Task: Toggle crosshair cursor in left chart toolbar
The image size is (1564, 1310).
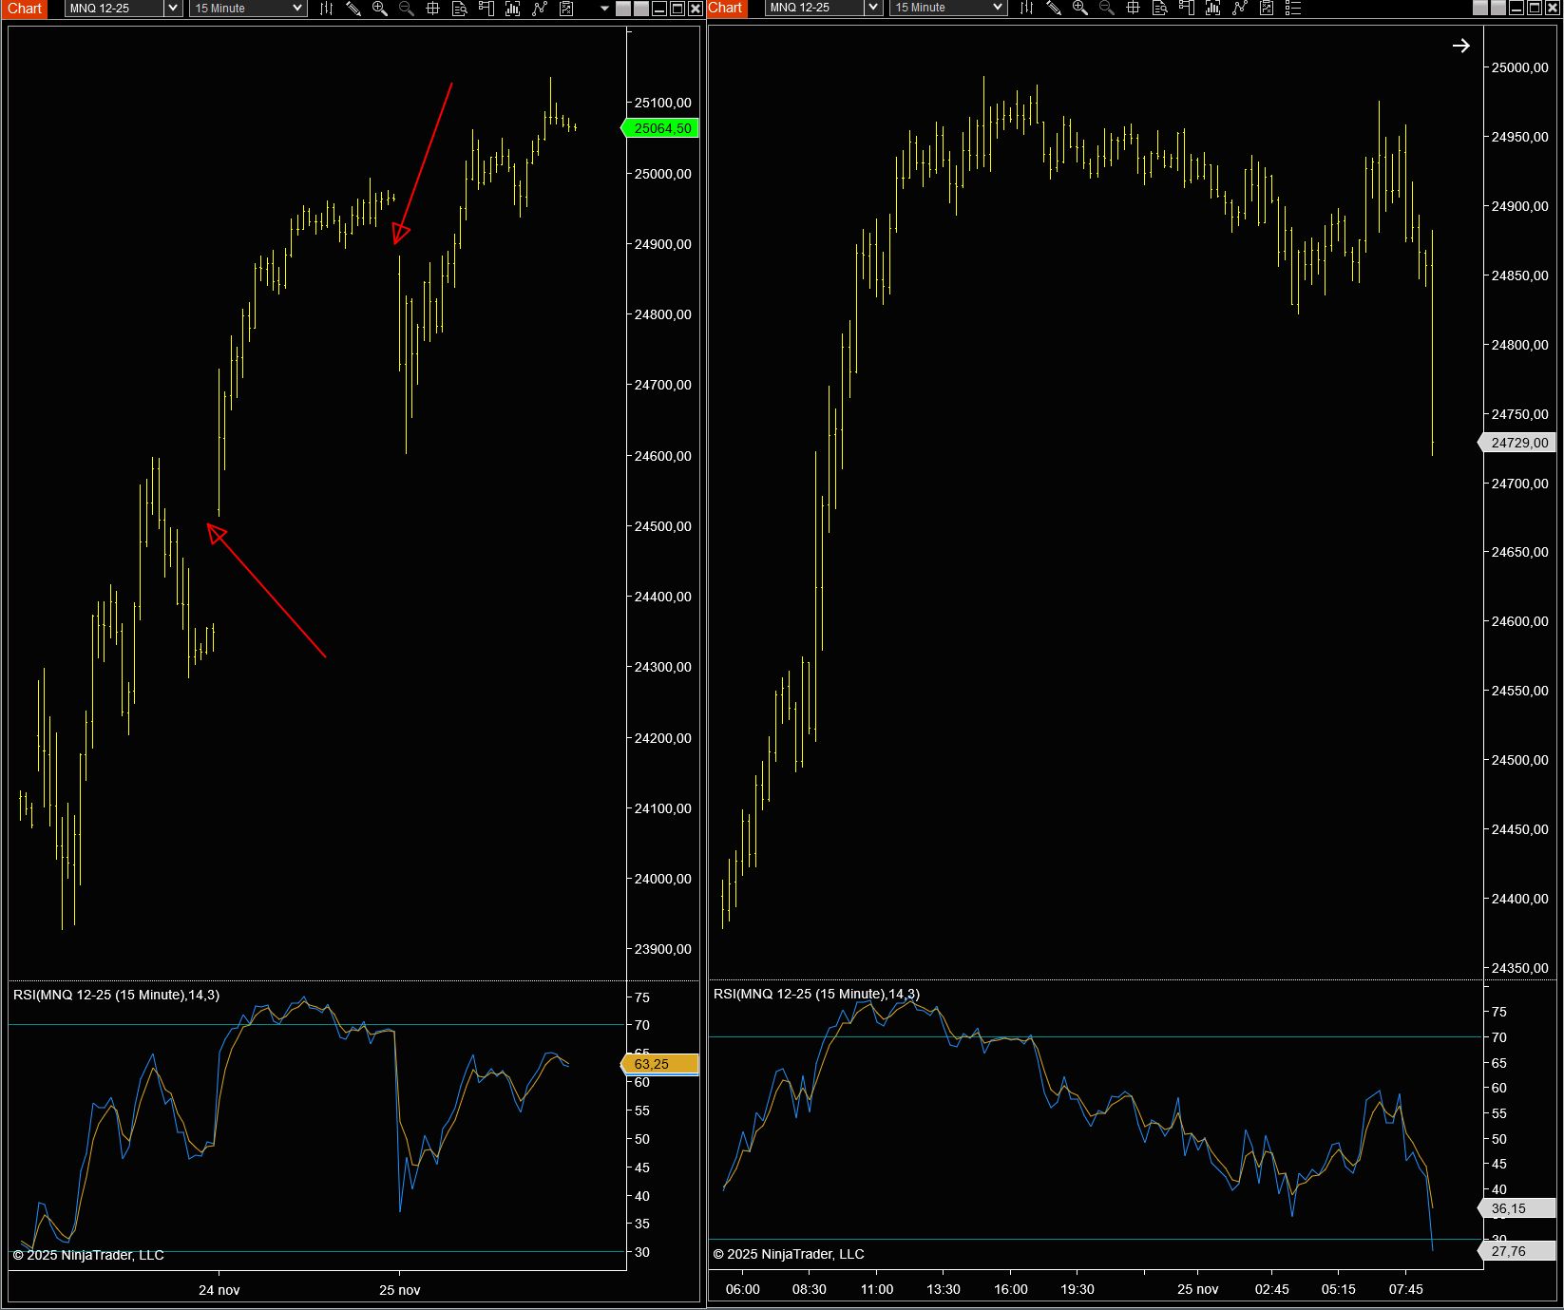Action: [x=433, y=9]
